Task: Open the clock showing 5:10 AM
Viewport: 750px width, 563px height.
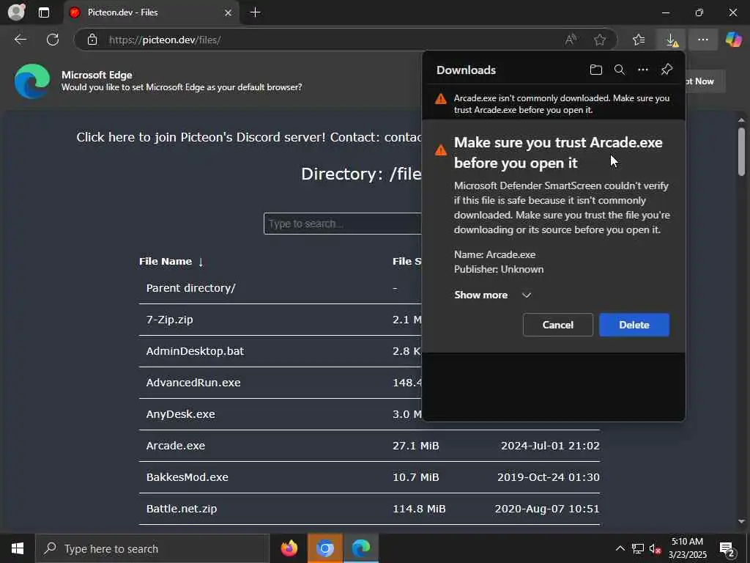Action: tap(687, 548)
